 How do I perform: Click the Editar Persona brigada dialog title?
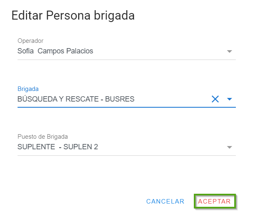pos(73,15)
